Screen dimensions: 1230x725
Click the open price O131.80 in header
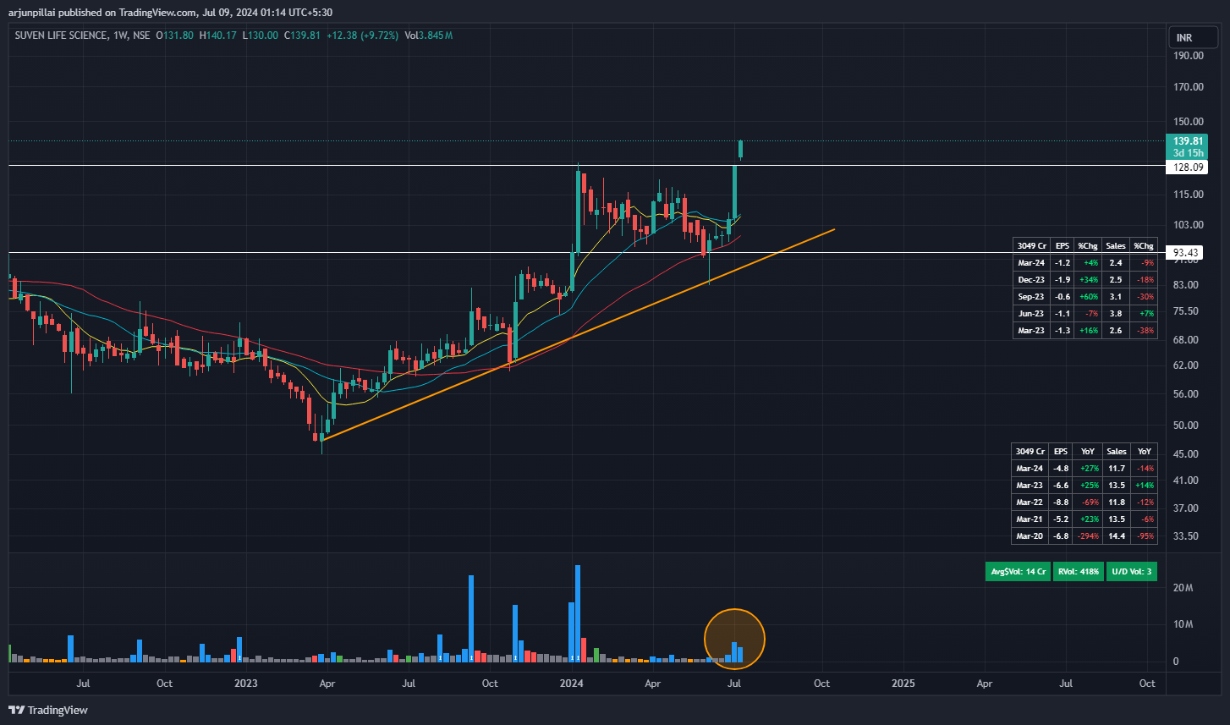pos(175,35)
